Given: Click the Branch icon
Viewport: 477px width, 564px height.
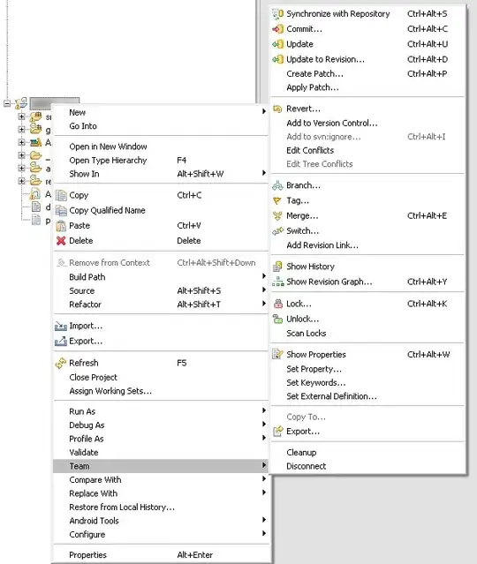Looking at the screenshot, I should point(278,185).
